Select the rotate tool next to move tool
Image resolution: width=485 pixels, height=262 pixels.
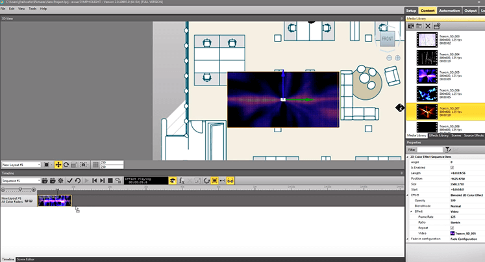(x=66, y=165)
